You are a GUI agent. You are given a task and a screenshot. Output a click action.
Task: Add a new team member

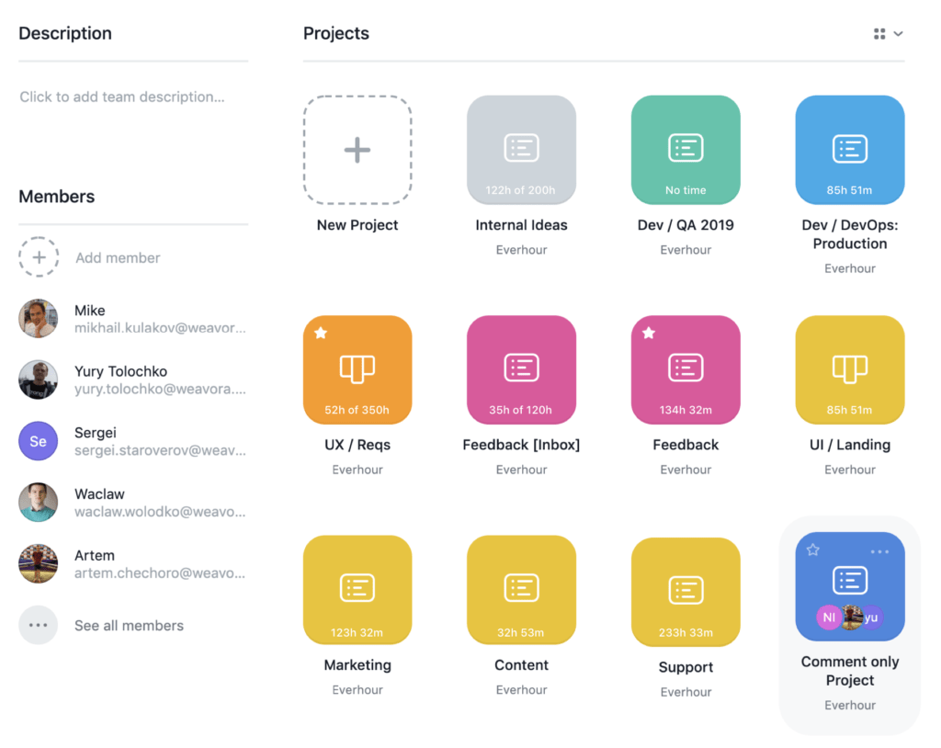[x=39, y=257]
